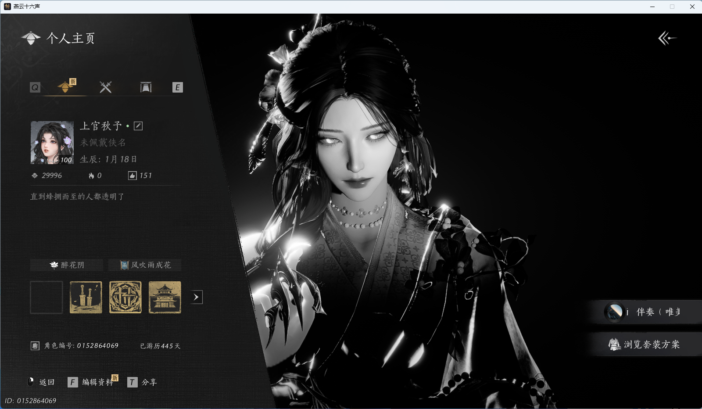
Task: Open the 醉花阴 sect button
Action: [67, 265]
